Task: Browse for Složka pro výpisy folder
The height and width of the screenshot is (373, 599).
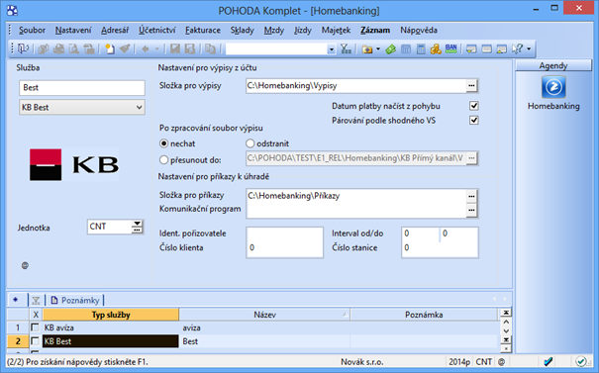Action: [472, 86]
